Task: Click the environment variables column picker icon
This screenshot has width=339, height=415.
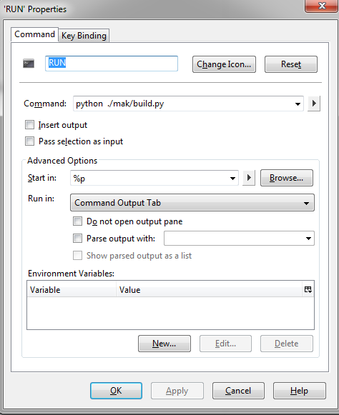Action: coord(308,289)
